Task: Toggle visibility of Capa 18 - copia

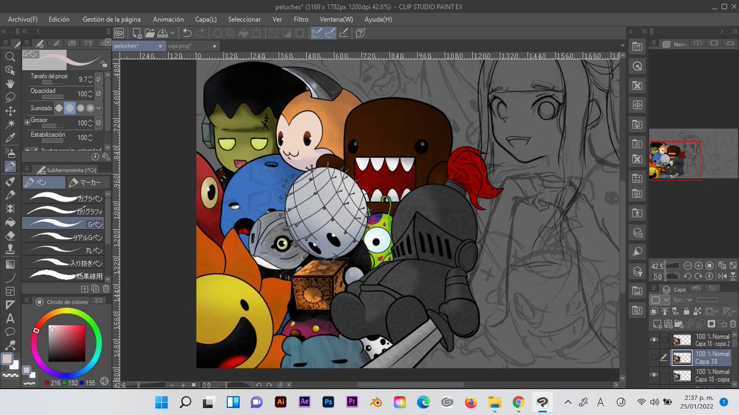Action: click(x=654, y=375)
